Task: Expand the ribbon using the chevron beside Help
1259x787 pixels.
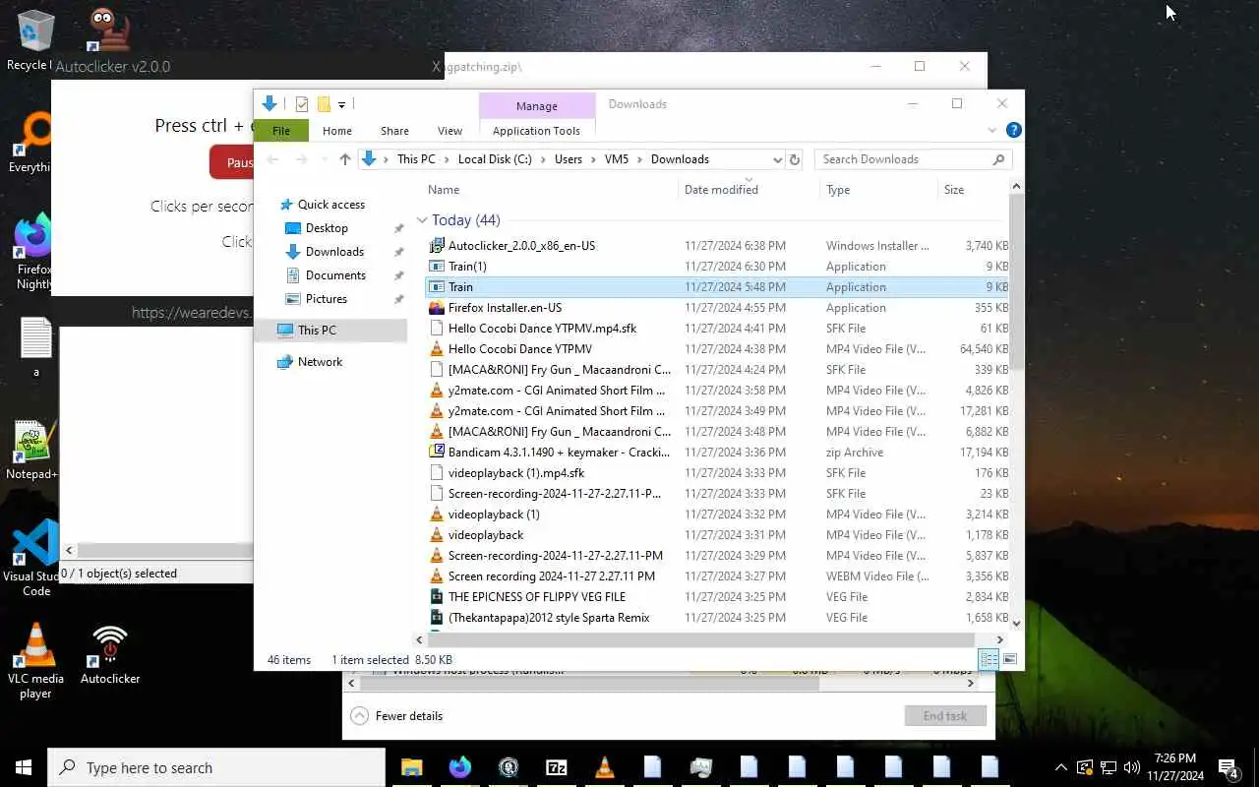Action: click(991, 130)
